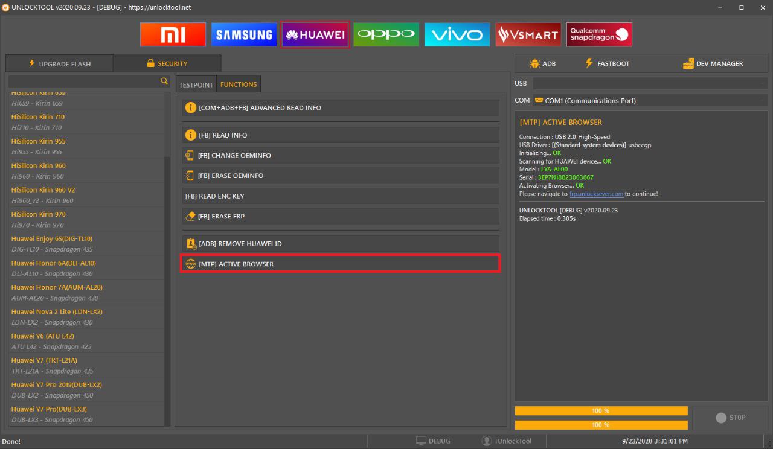Click the FB Erase FRP button
Viewport: 773px width, 449px height.
[x=341, y=216]
